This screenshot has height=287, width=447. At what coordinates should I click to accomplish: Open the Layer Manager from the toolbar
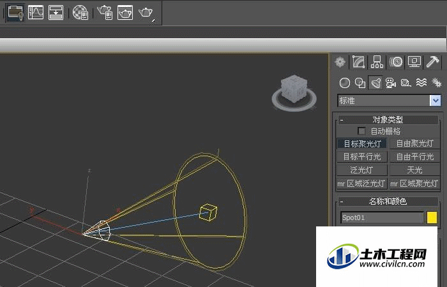(x=15, y=12)
